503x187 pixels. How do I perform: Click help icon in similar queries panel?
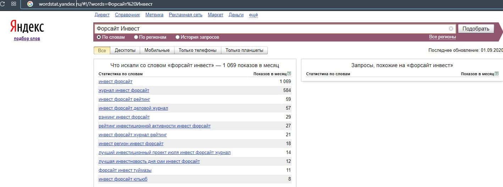point(497,74)
